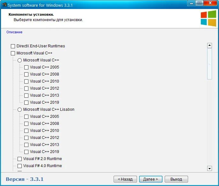Image resolution: width=219 pixels, height=186 pixels.
Task: Select the Microsoft Visual C++ radio option
Action: click(19, 60)
